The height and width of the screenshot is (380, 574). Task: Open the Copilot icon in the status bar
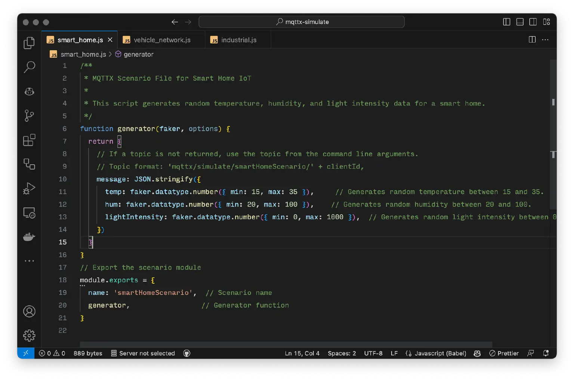(477, 353)
